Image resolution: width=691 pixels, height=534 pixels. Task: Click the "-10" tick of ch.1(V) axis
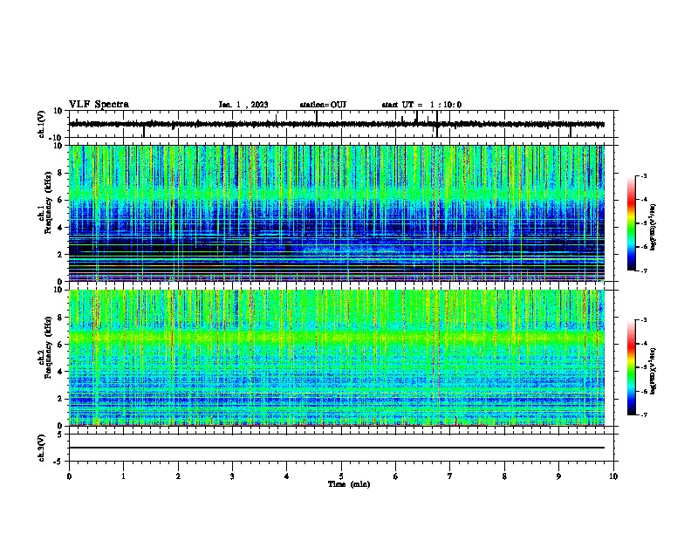point(57,138)
